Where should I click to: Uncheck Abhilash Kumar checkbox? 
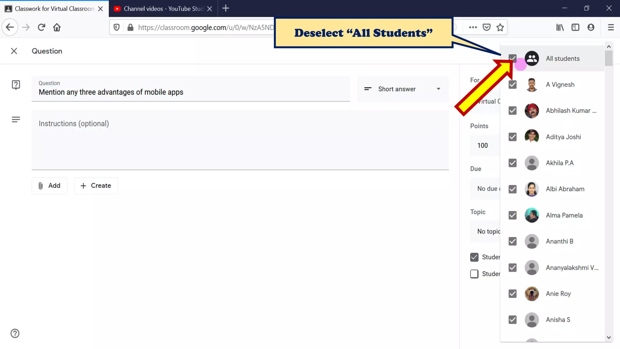pos(513,111)
